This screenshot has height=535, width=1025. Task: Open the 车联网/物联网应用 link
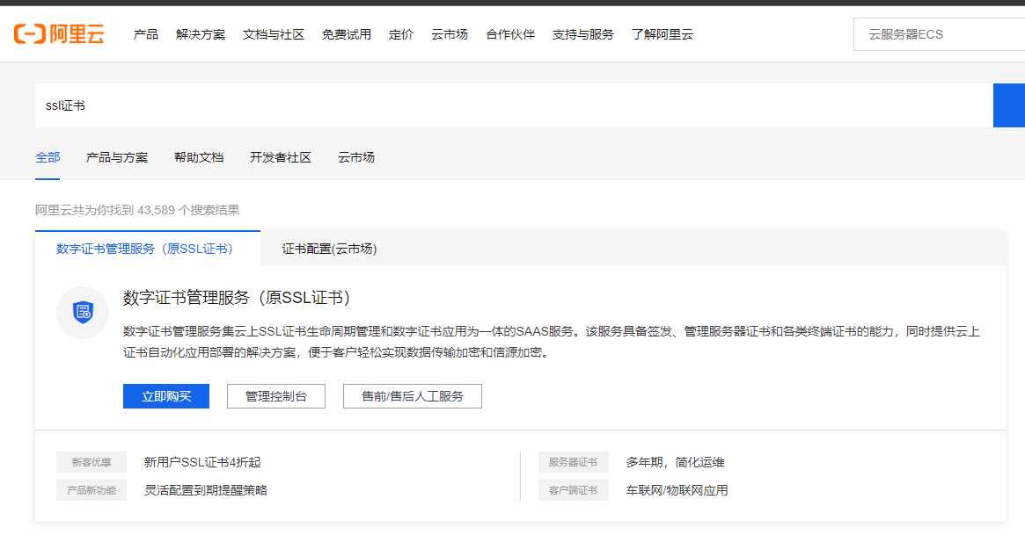point(677,490)
